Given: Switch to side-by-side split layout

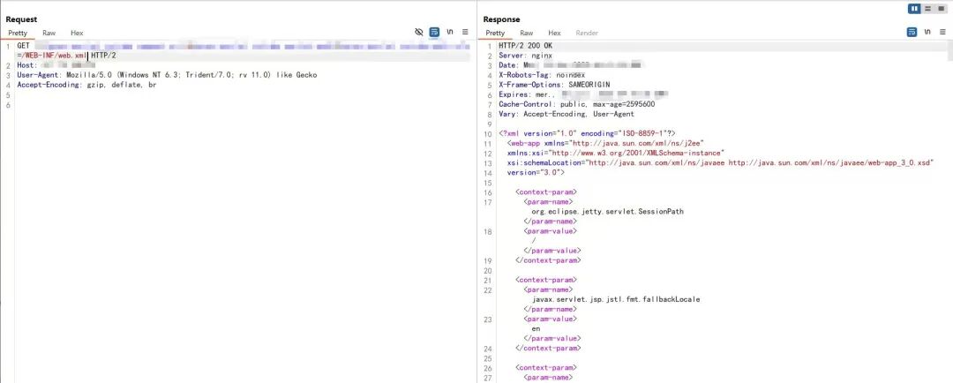Looking at the screenshot, I should click(914, 8).
